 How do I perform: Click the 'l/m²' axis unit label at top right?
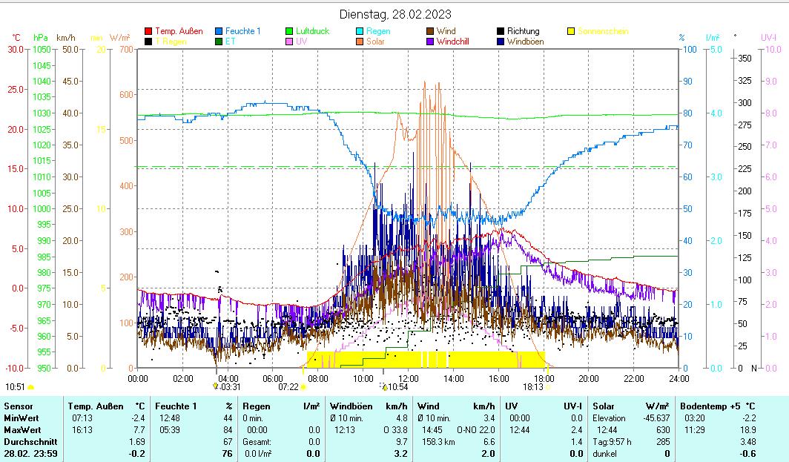click(713, 38)
